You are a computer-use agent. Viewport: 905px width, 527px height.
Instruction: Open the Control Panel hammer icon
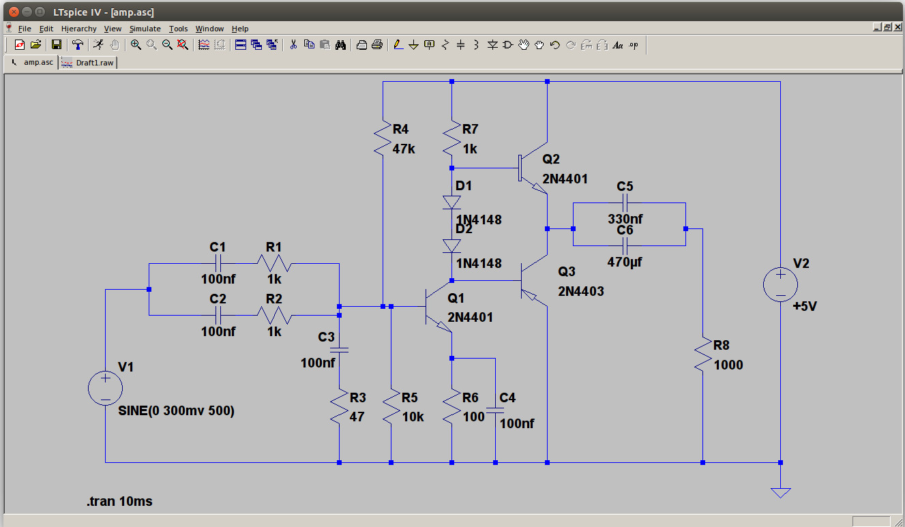[79, 45]
